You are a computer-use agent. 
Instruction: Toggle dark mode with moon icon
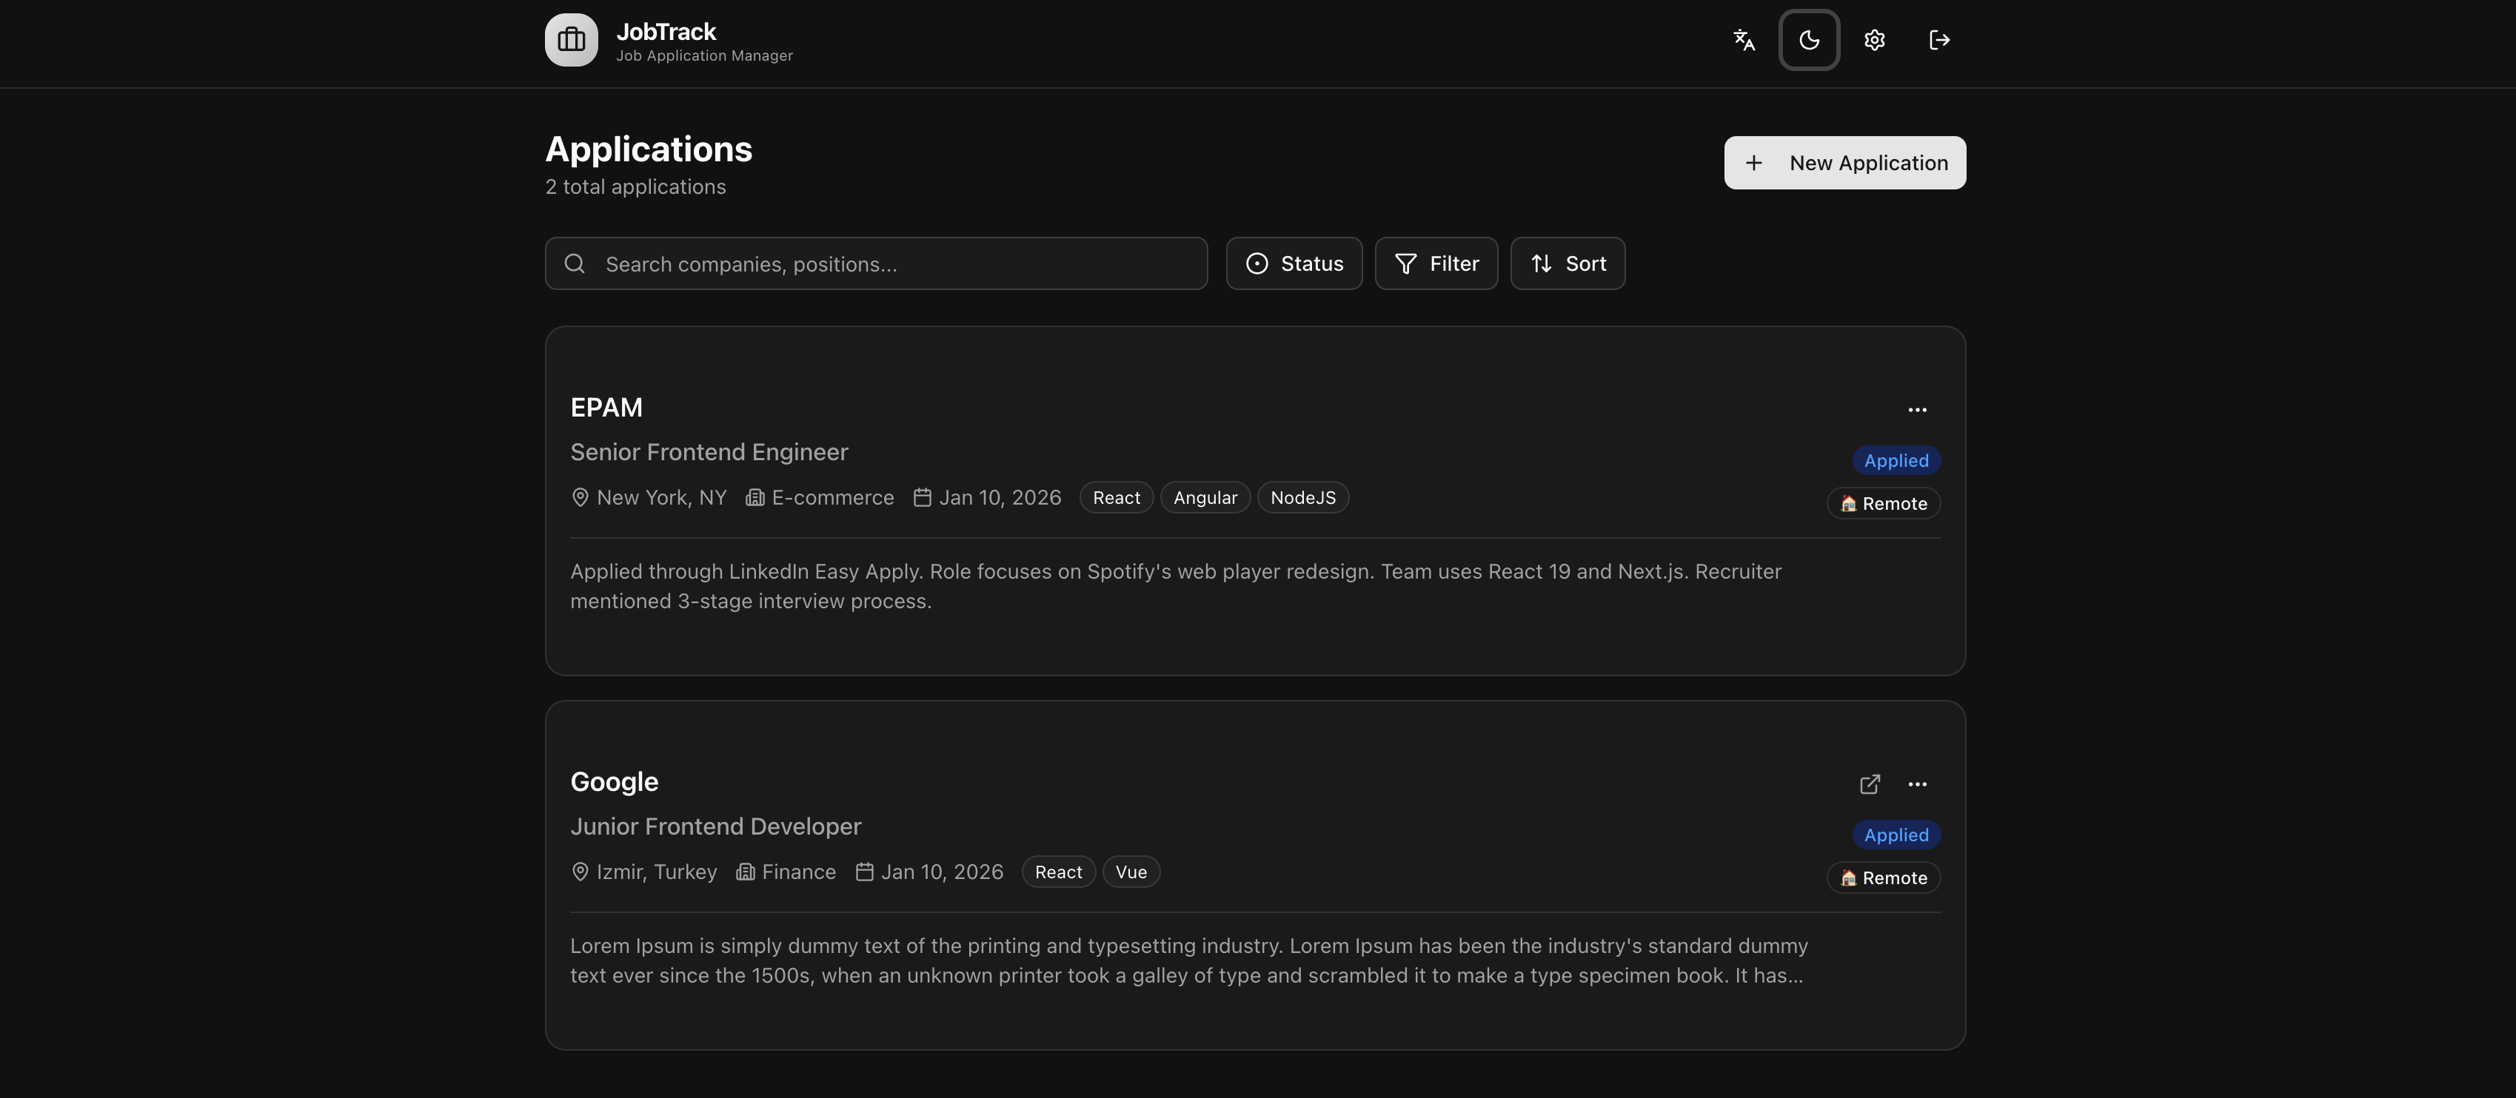1809,40
